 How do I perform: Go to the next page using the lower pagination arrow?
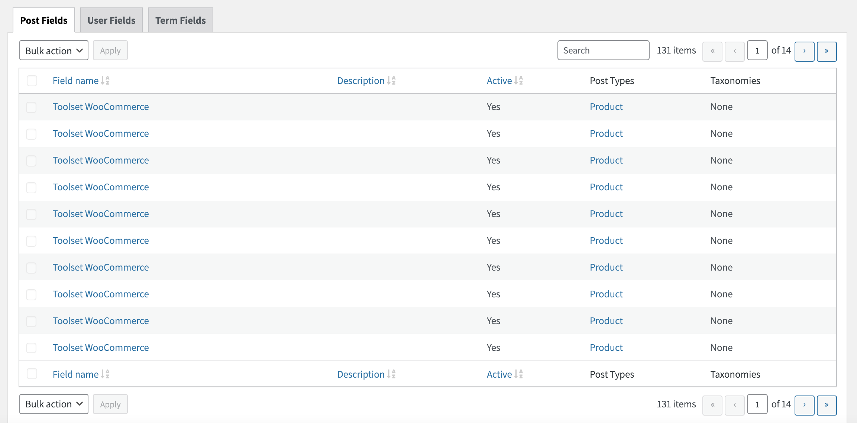[x=804, y=405]
